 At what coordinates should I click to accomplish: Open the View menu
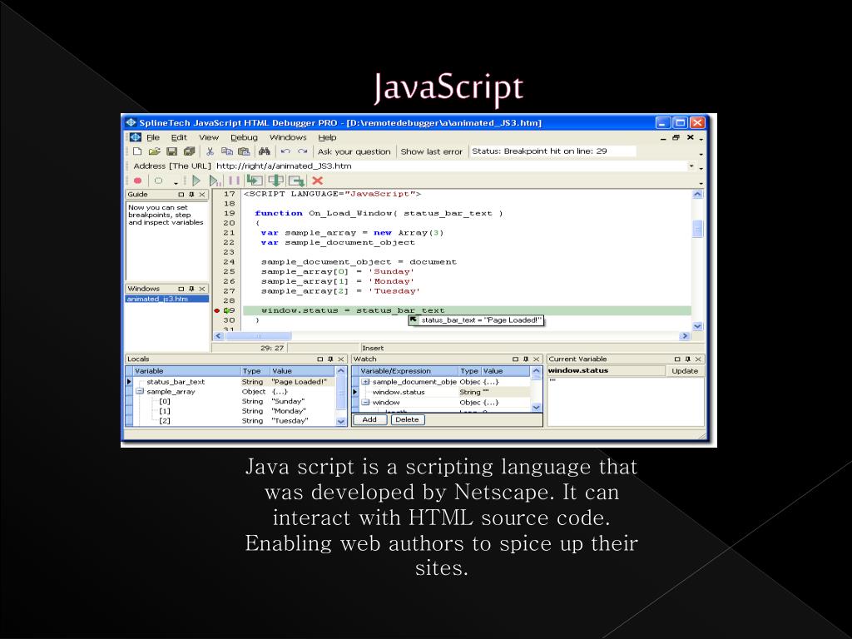(209, 137)
